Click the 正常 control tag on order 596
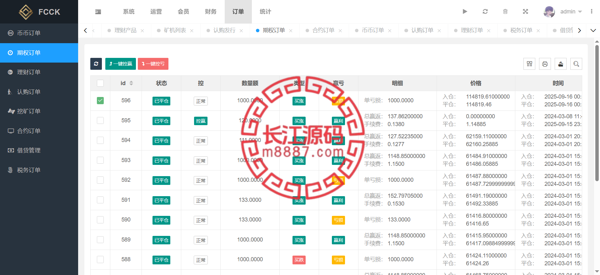 pyautogui.click(x=201, y=101)
